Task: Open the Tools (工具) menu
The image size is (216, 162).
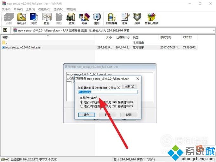Action: (x=30, y=9)
